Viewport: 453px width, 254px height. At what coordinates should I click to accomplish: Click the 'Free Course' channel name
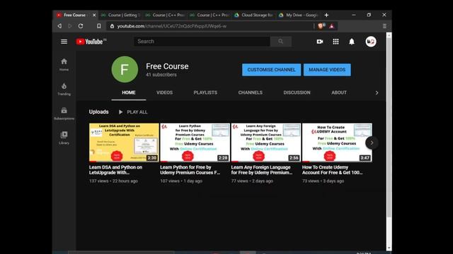pos(167,66)
